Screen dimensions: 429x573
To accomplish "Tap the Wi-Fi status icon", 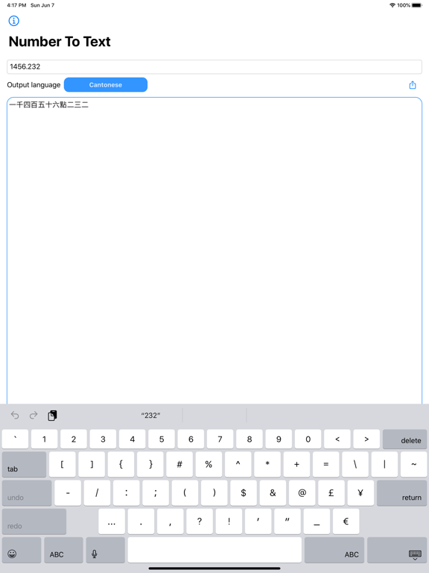I will click(x=393, y=5).
